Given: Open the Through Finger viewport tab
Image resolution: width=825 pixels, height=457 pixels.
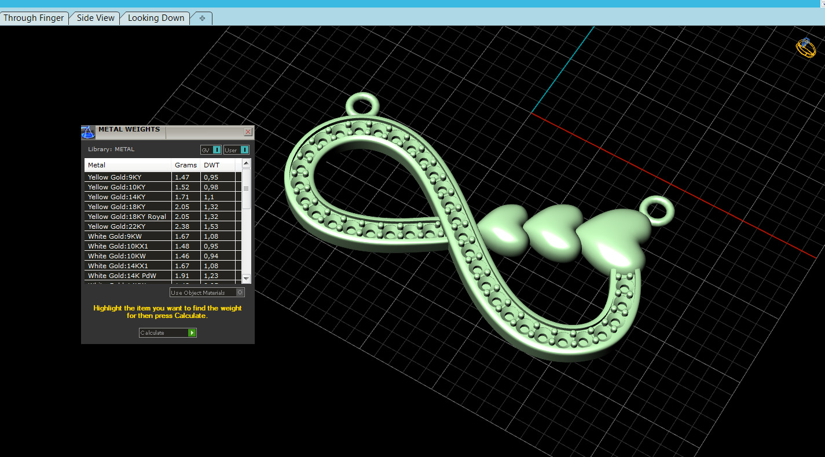Looking at the screenshot, I should 34,18.
